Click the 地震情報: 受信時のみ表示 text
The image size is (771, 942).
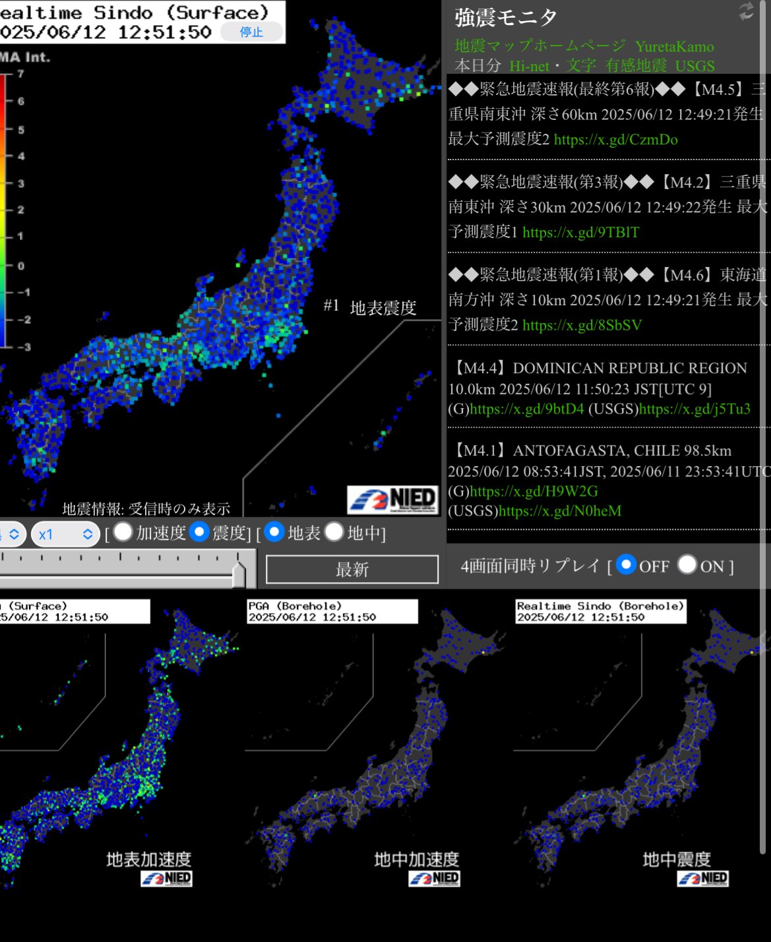click(x=146, y=508)
